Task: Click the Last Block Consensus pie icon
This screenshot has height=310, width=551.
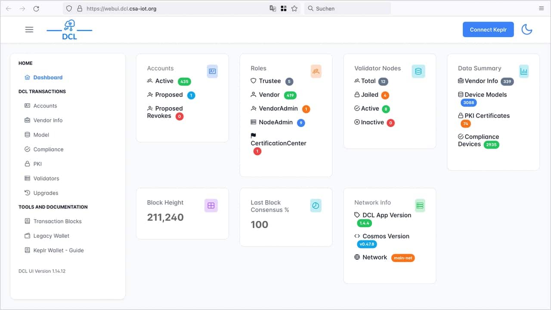Action: (x=316, y=206)
